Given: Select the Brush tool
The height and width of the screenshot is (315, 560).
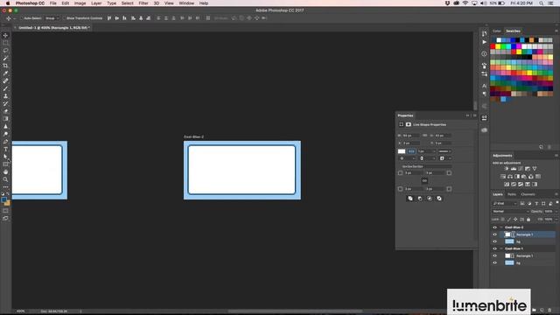Looking at the screenshot, I should [x=5, y=88].
